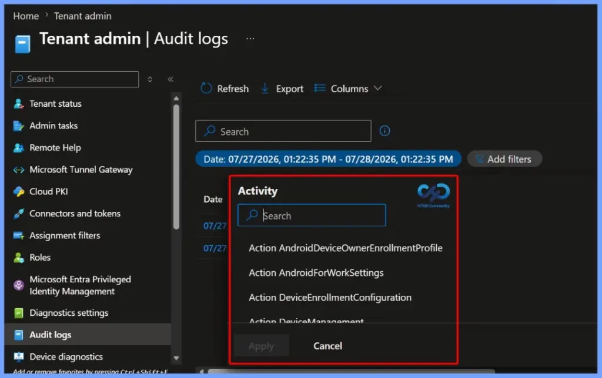Click the Microsoft Tunnel Gateway icon
Image resolution: width=602 pixels, height=378 pixels.
[x=18, y=170]
